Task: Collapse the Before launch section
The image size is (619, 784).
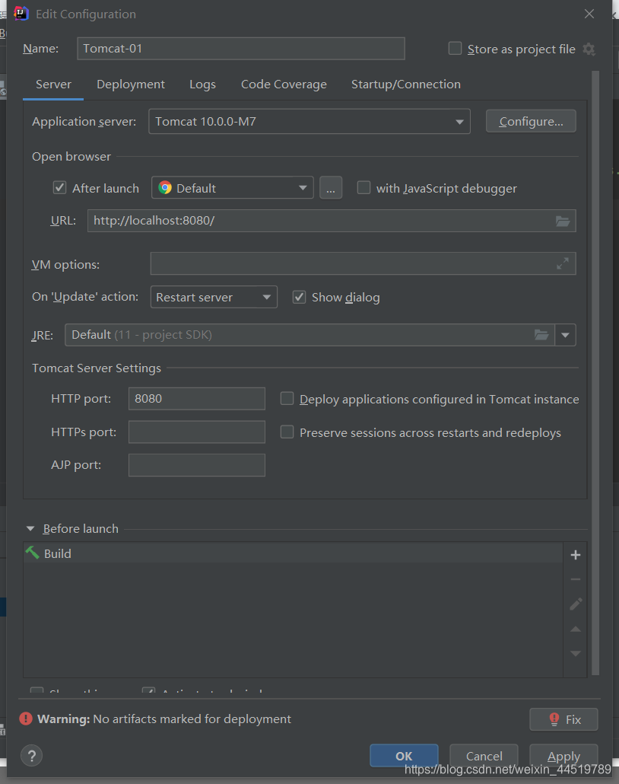Action: [x=30, y=528]
